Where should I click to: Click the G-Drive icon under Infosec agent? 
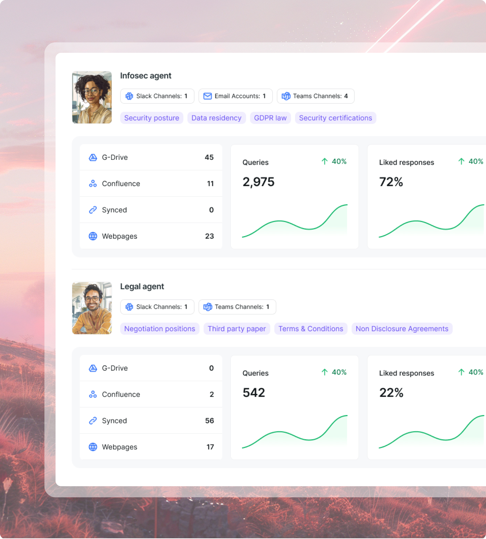pyautogui.click(x=93, y=157)
